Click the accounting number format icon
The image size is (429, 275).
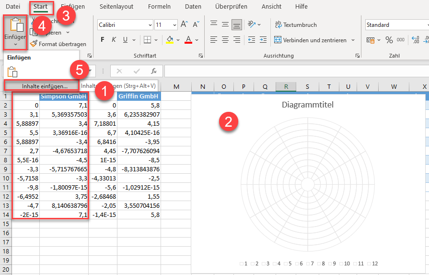pos(371,40)
